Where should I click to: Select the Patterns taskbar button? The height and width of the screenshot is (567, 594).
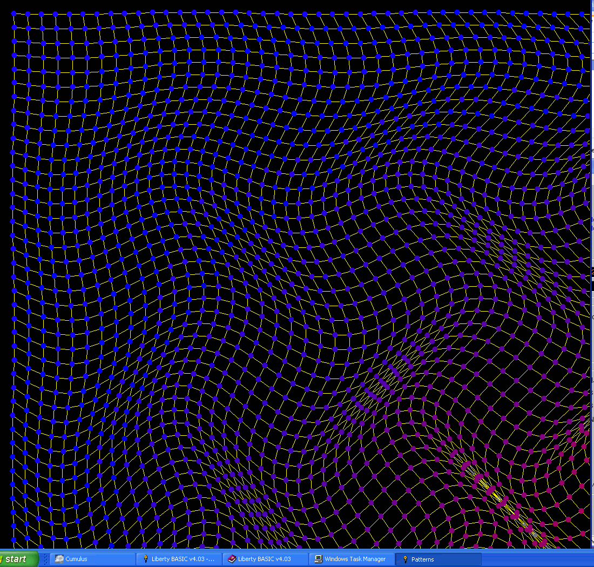pos(437,559)
